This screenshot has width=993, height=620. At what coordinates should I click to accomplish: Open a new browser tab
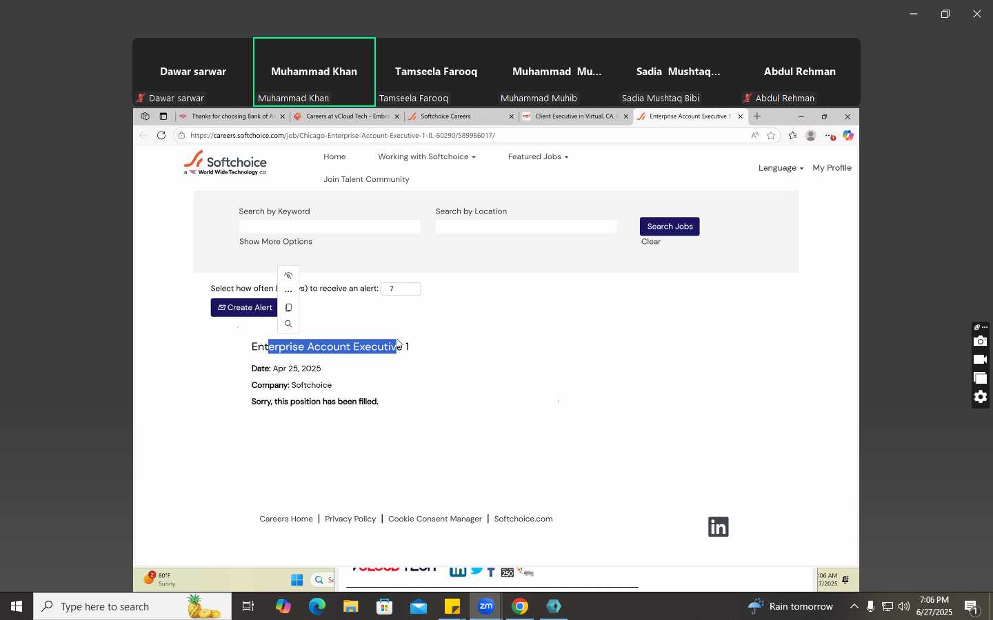(757, 116)
